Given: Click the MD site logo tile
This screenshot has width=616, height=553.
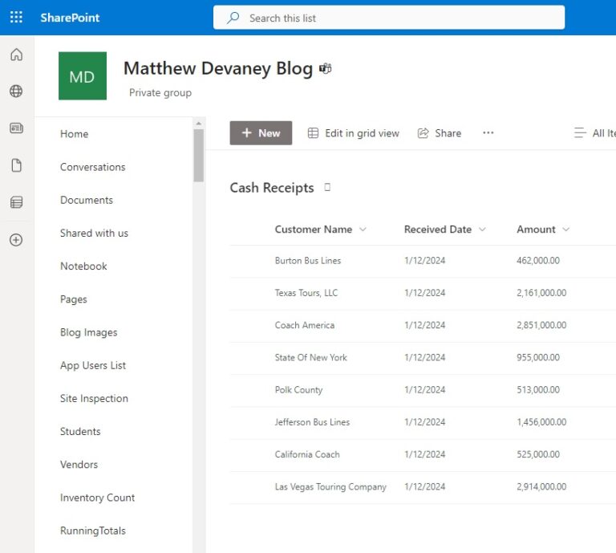Looking at the screenshot, I should (82, 76).
